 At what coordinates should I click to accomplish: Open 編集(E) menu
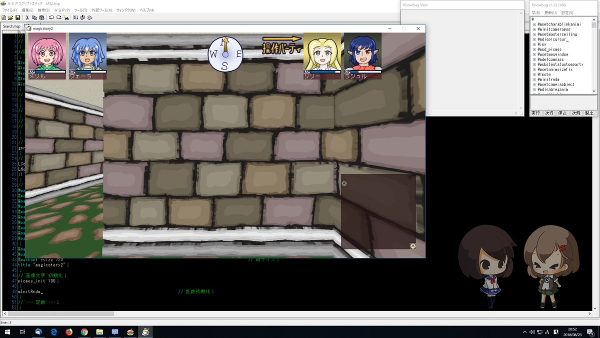coord(27,10)
